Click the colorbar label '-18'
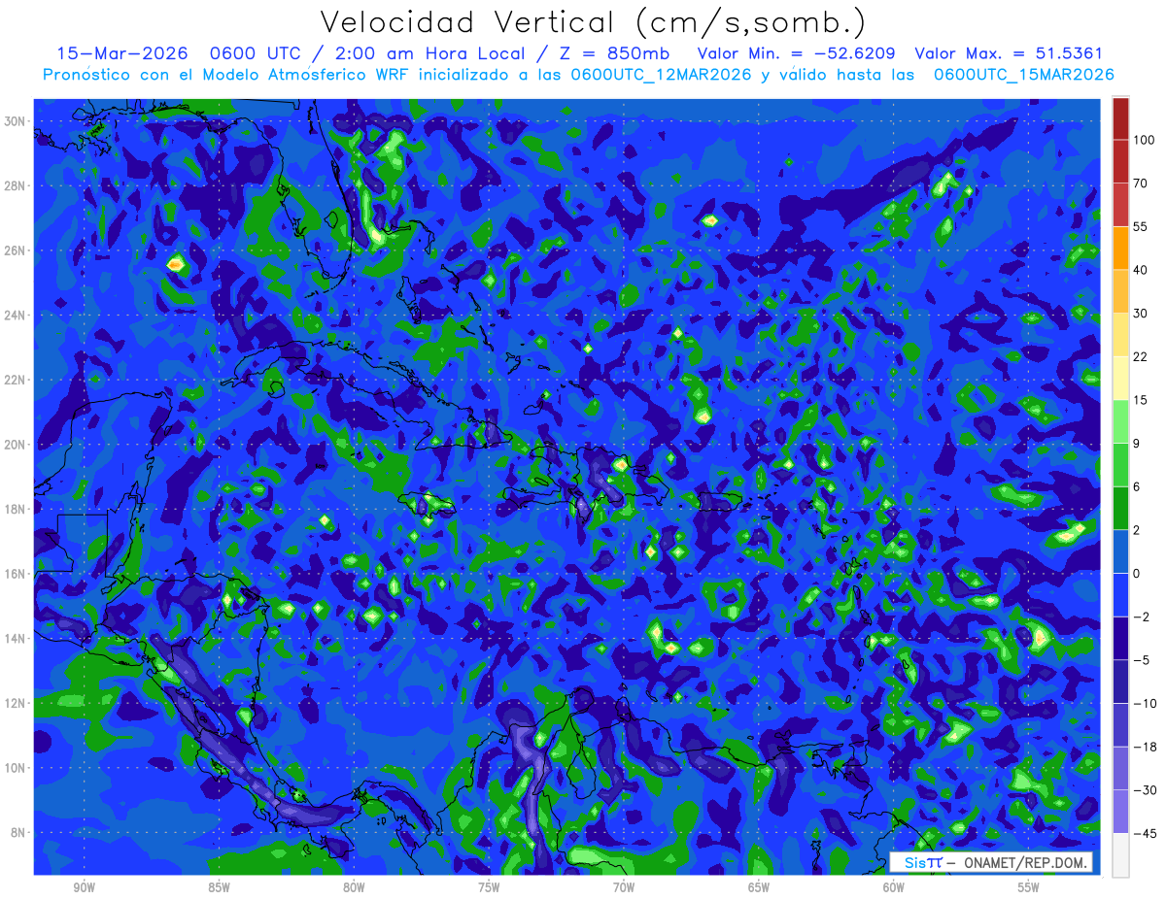 [x=1144, y=747]
